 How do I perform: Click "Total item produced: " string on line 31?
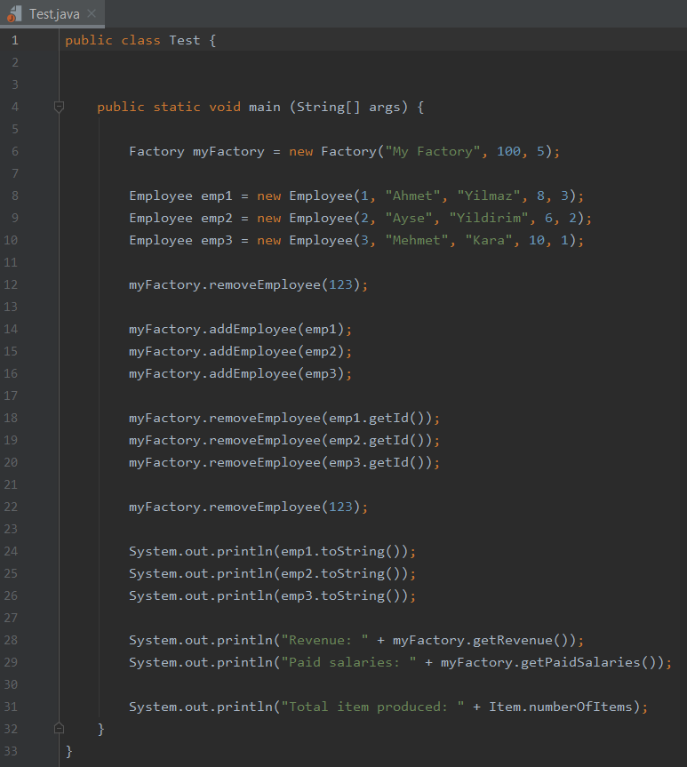(373, 707)
